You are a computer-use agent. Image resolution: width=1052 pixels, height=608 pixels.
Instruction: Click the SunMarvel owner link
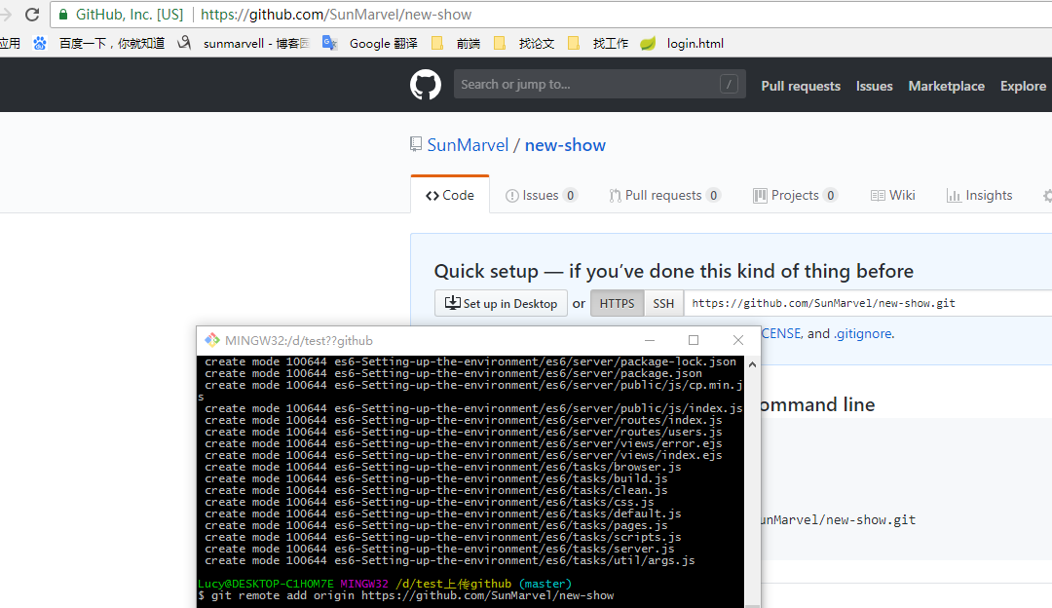[468, 145]
